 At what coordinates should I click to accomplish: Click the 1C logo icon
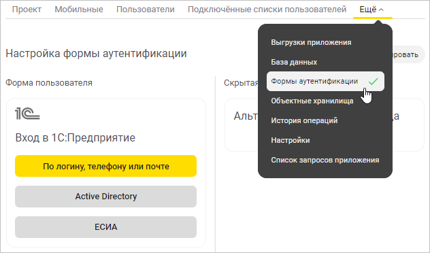coord(27,114)
